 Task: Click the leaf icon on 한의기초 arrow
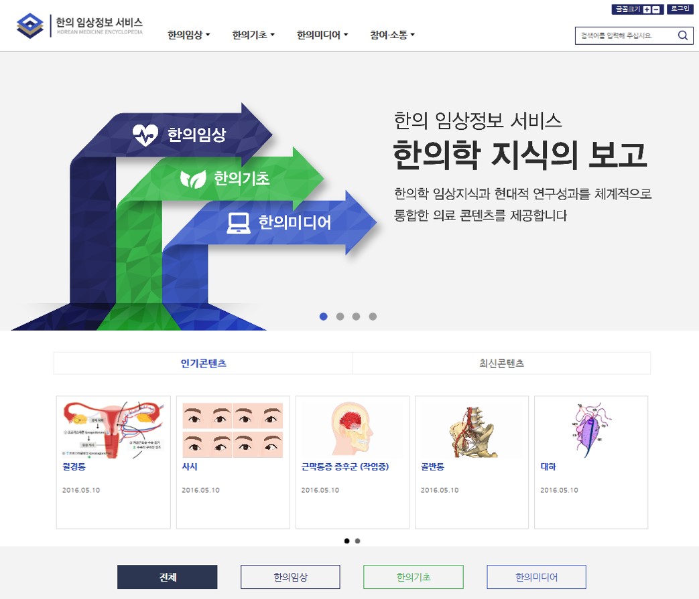tap(193, 179)
